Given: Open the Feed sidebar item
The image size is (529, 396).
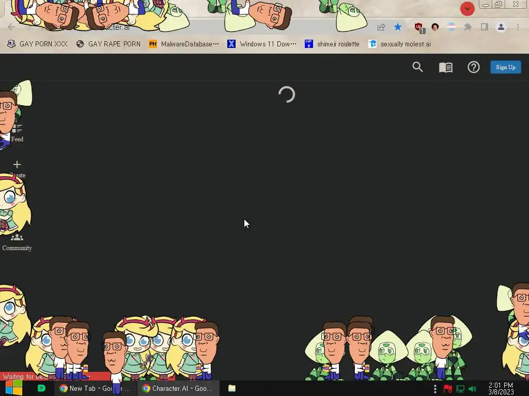Looking at the screenshot, I should [x=17, y=133].
